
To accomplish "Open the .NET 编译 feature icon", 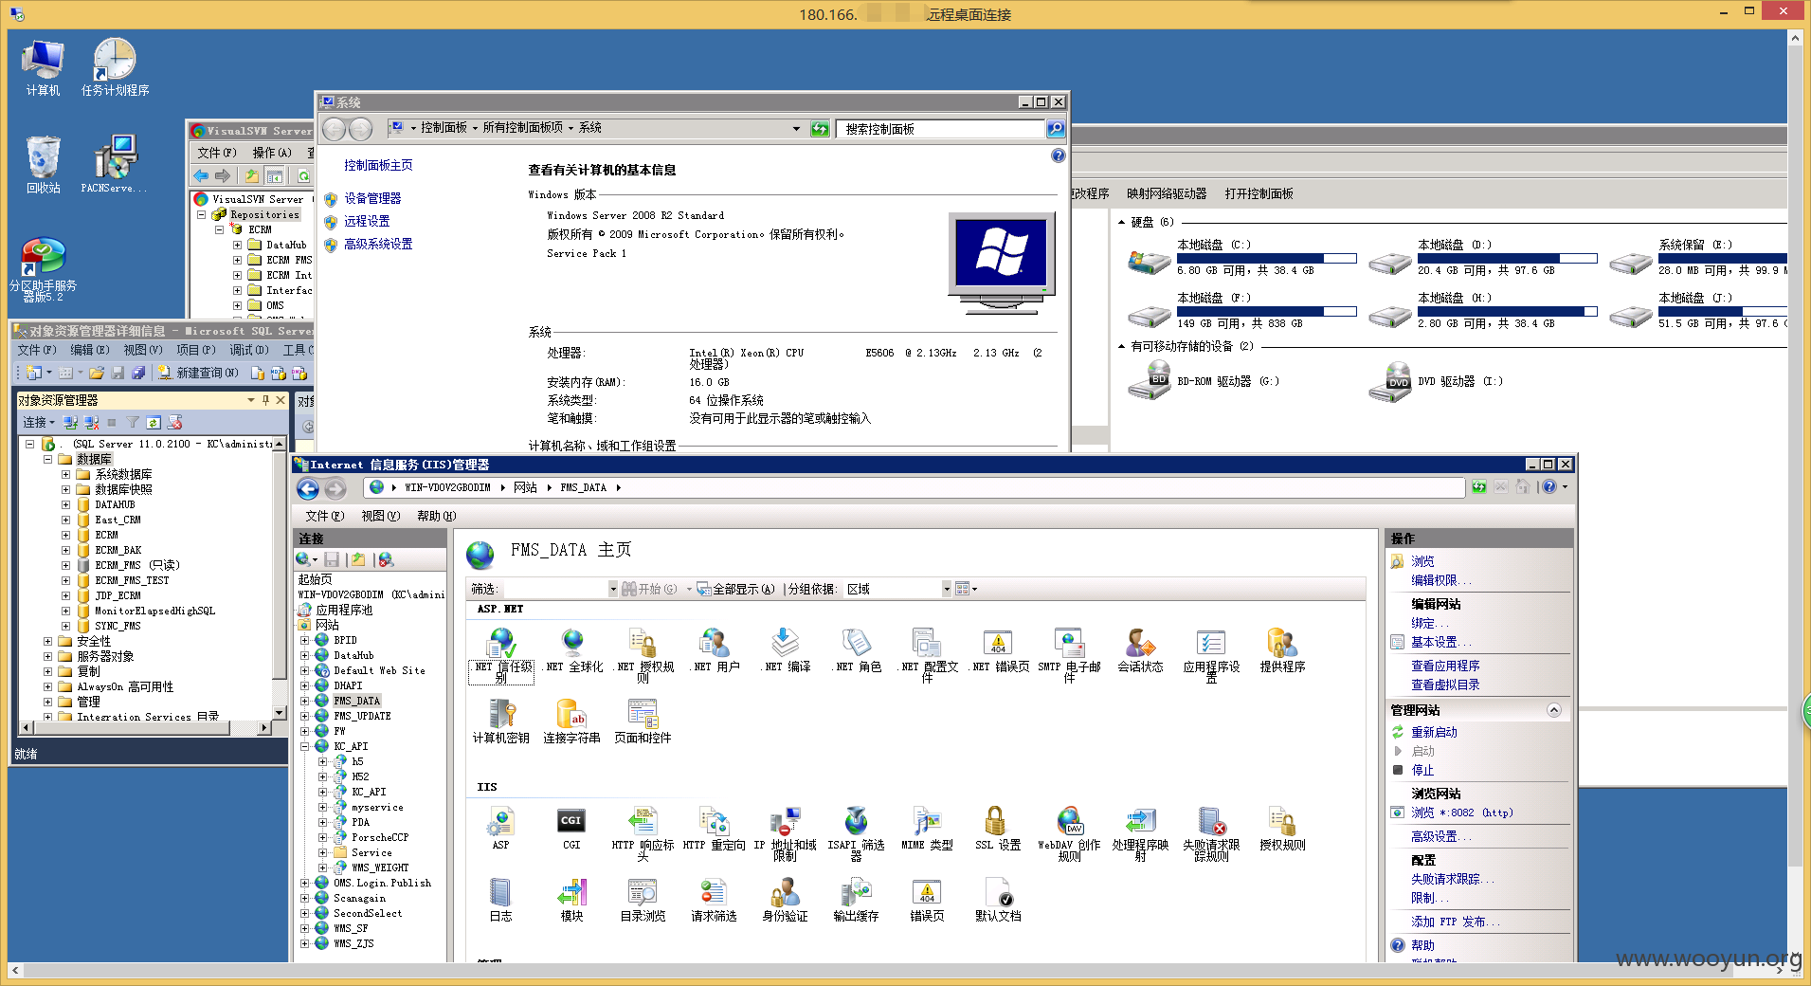I will tap(786, 651).
